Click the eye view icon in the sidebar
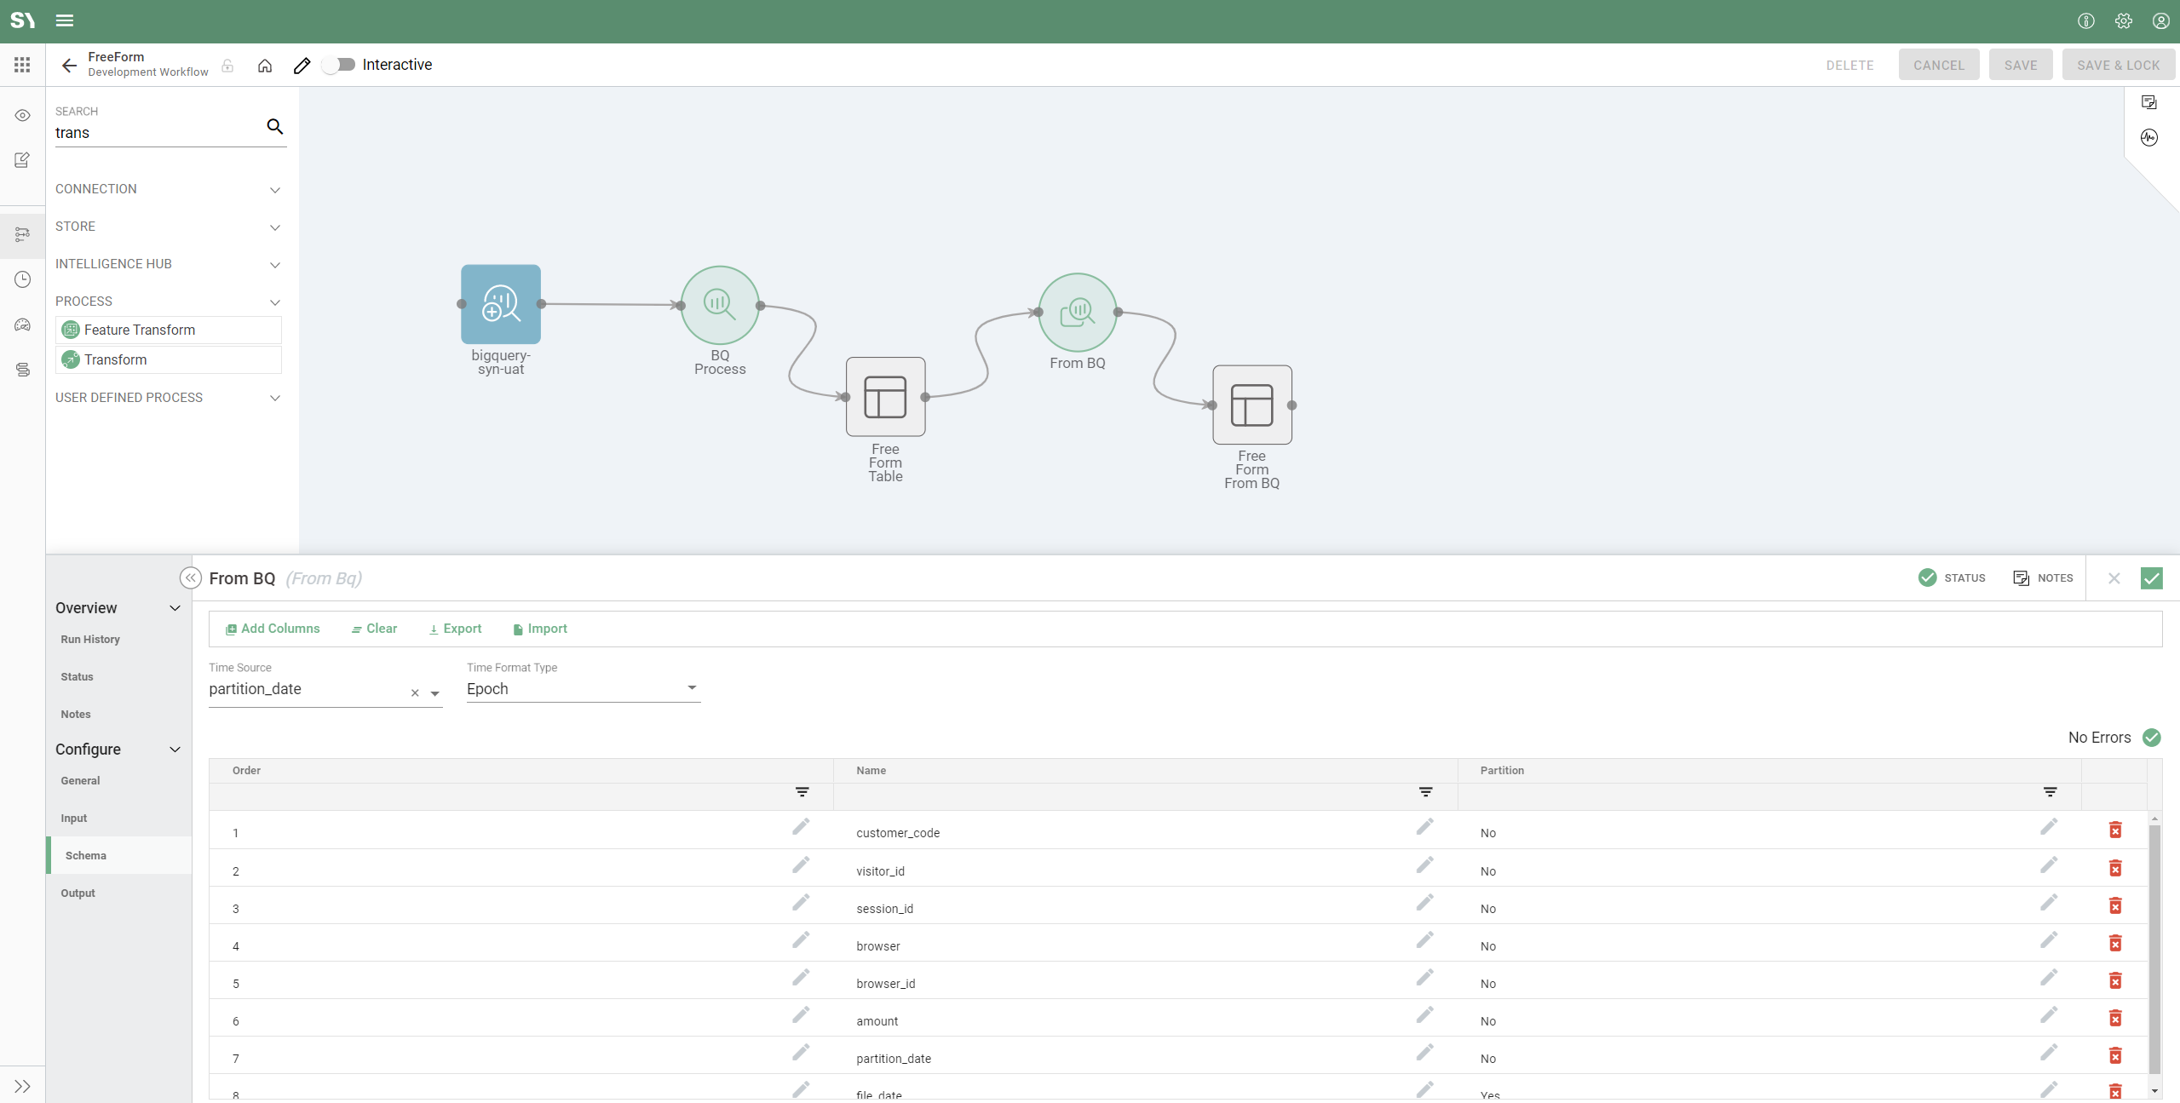Image resolution: width=2180 pixels, height=1103 pixels. coord(23,116)
